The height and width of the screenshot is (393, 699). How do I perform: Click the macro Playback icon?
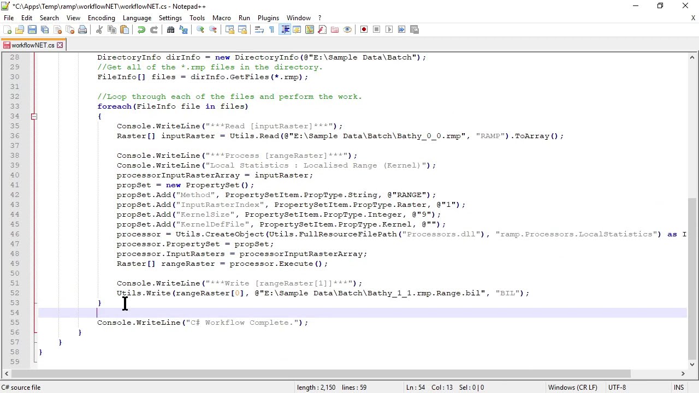pyautogui.click(x=389, y=29)
